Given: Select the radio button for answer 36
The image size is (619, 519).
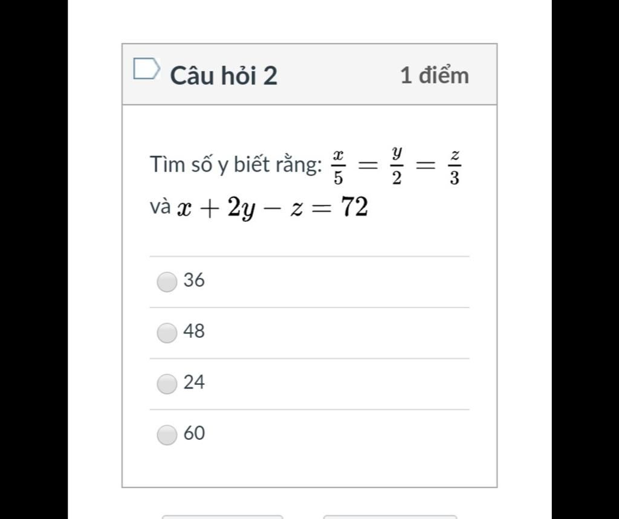Looking at the screenshot, I should (167, 282).
